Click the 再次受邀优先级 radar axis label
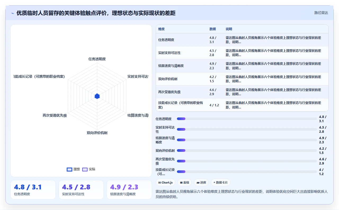 [55, 115]
